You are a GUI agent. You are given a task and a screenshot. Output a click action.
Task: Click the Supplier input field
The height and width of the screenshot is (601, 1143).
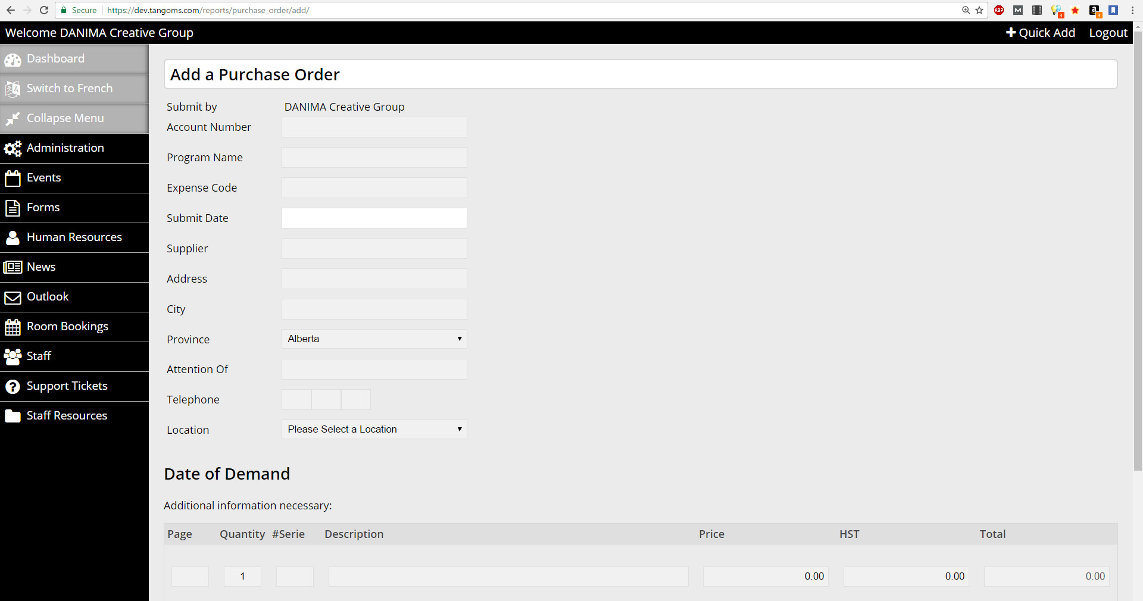point(374,248)
